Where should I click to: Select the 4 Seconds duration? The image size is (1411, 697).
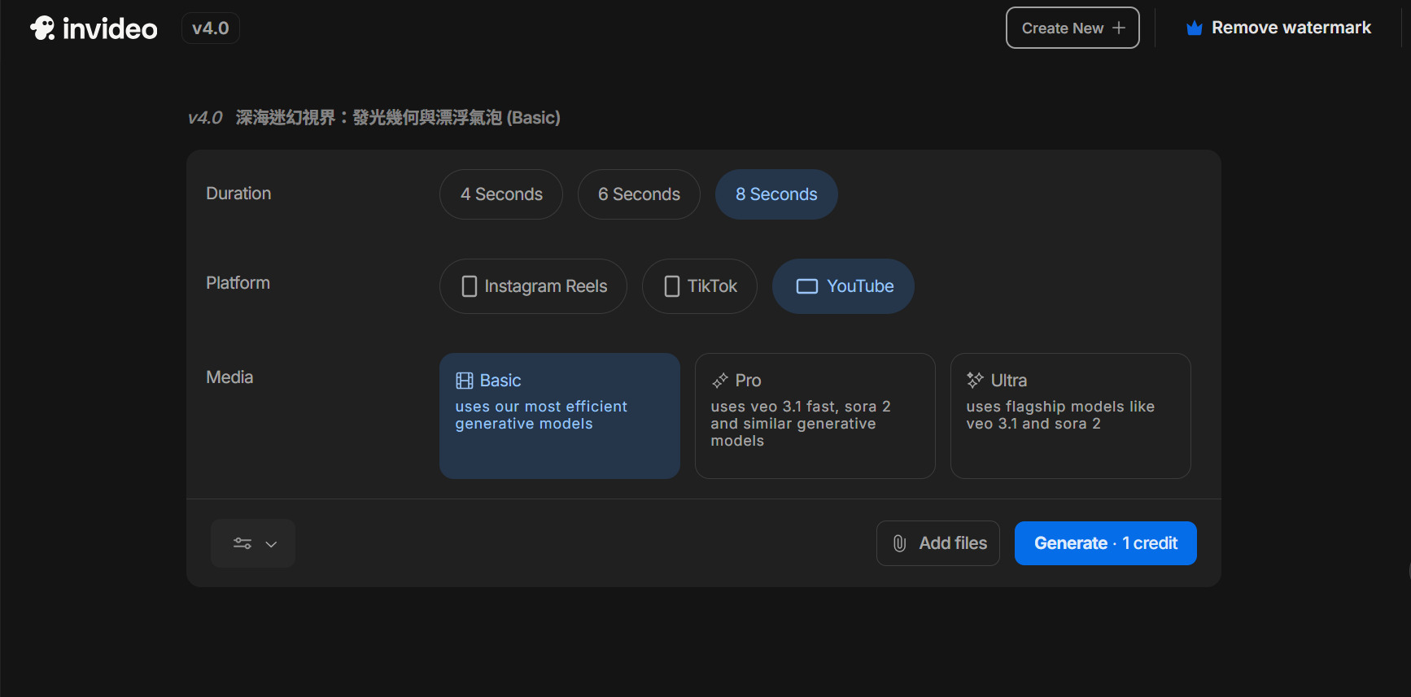[x=501, y=194]
